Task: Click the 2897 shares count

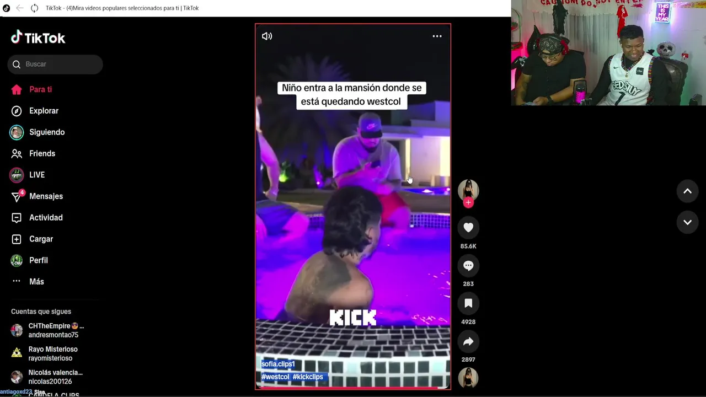Action: (x=468, y=360)
